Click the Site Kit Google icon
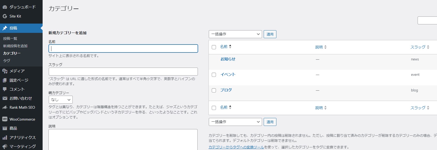Viewport: 437px width, 150px height. coord(5,16)
